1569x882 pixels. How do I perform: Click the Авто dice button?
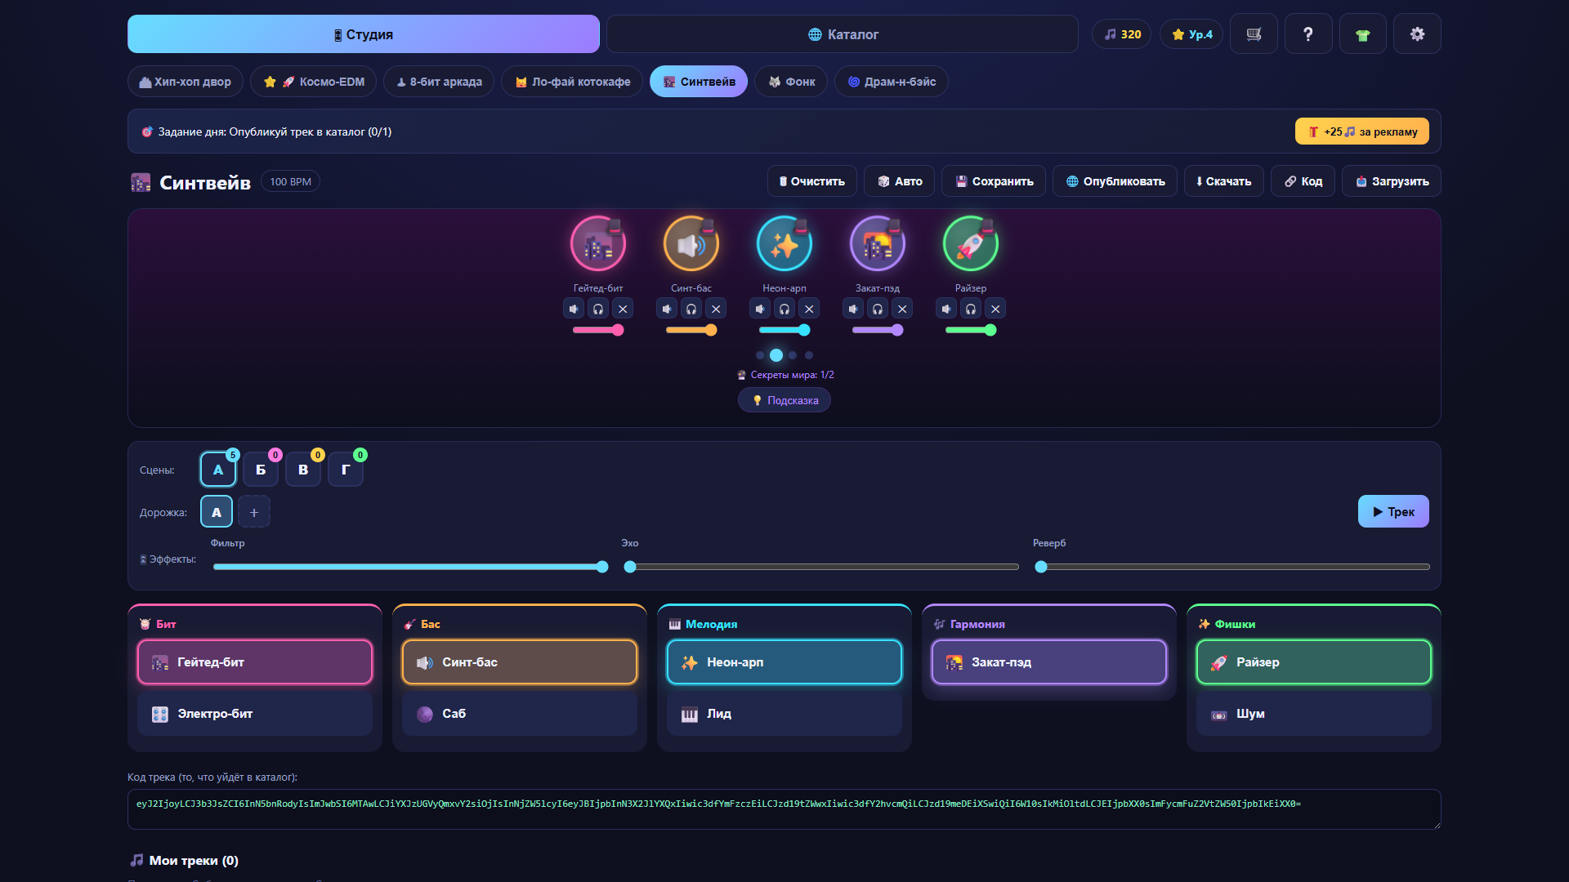tap(899, 181)
